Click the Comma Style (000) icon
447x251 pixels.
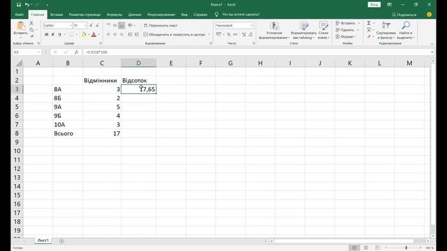(235, 34)
